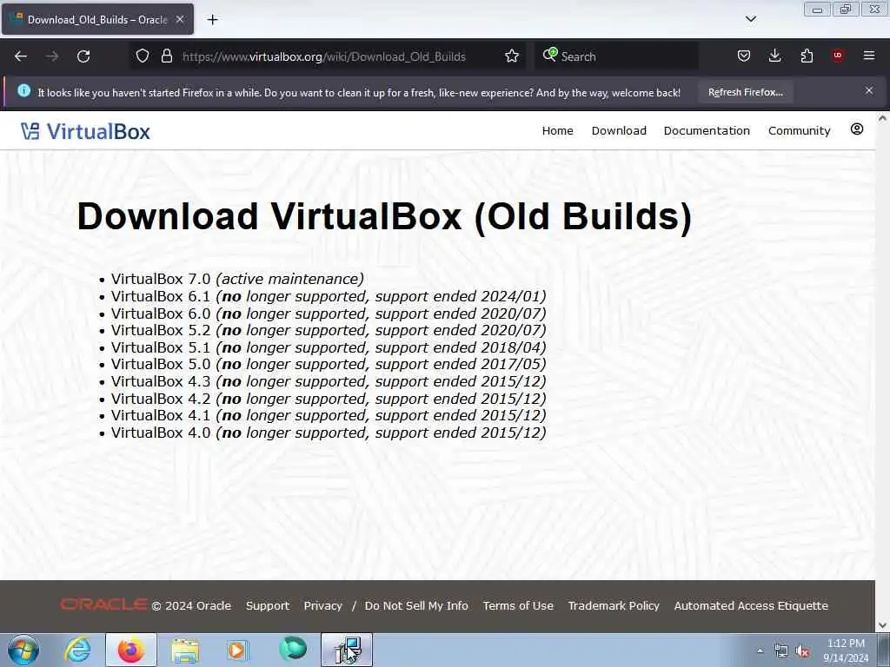Open the Privacy footer link
This screenshot has height=667, width=890.
click(323, 605)
